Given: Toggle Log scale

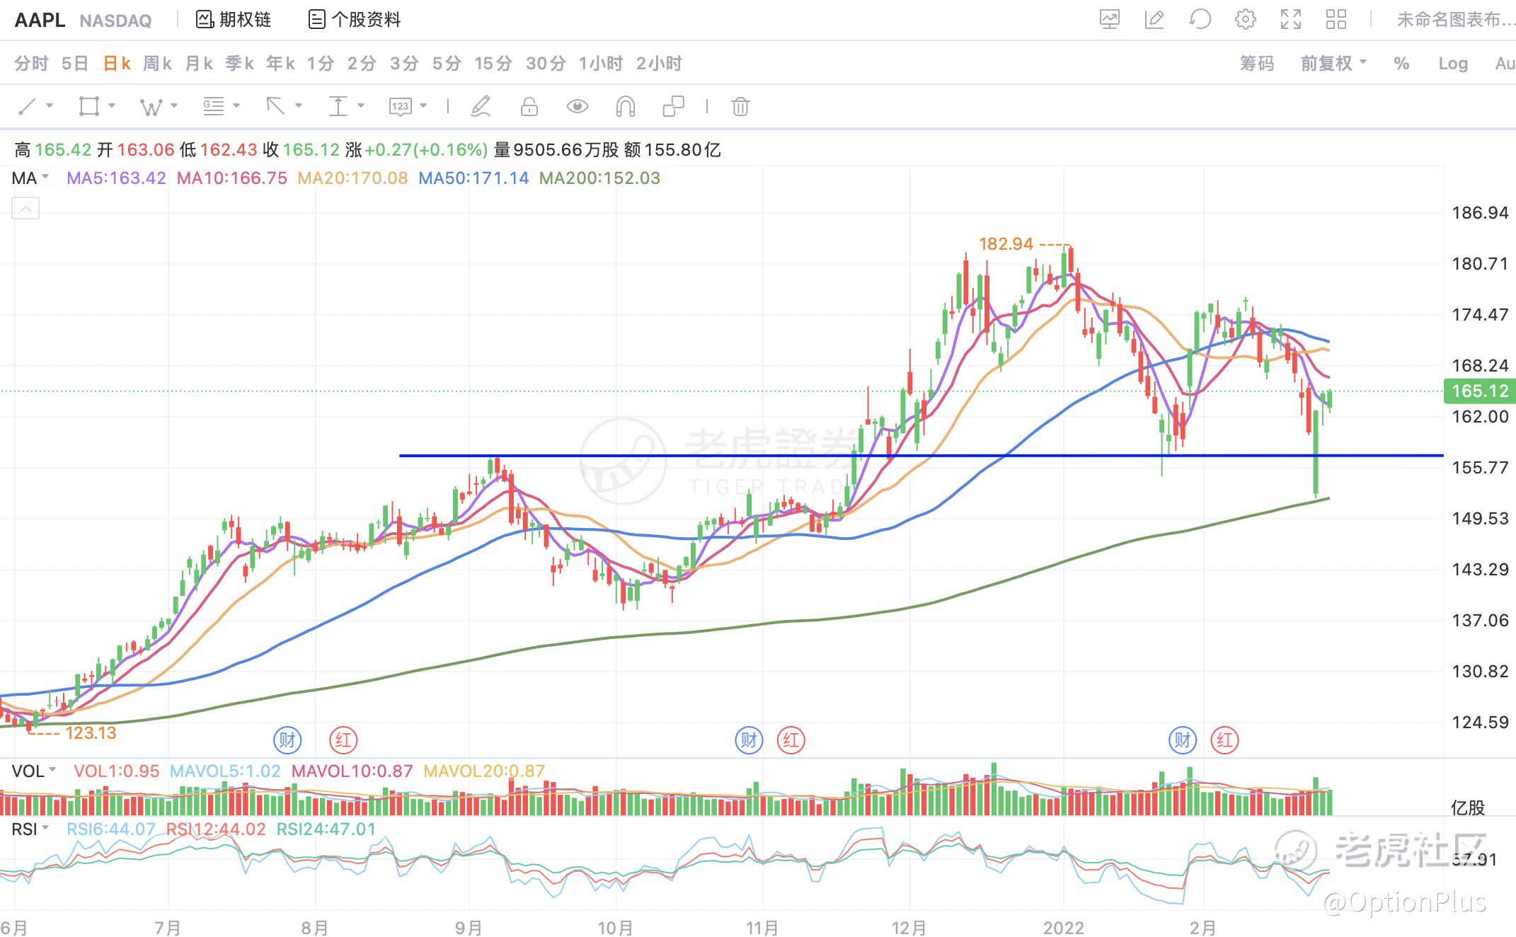Looking at the screenshot, I should pos(1453,64).
